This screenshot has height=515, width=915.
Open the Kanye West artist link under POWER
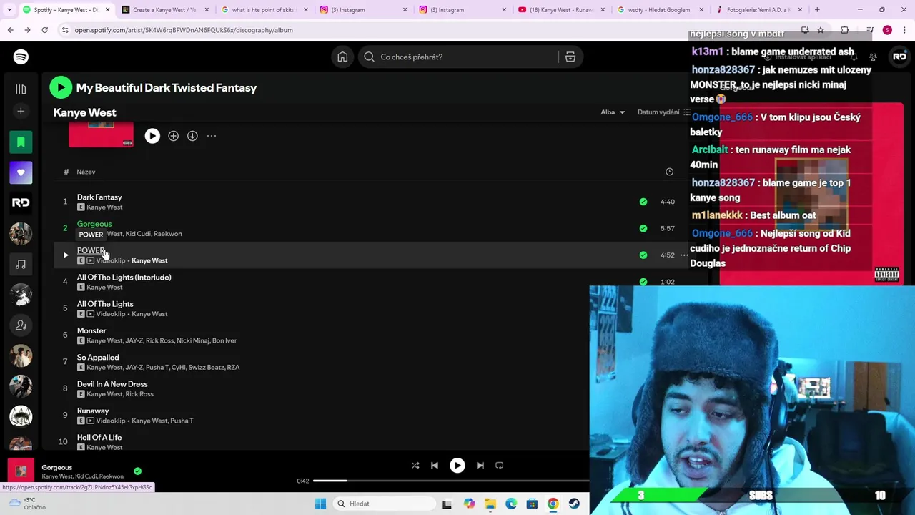coord(149,260)
